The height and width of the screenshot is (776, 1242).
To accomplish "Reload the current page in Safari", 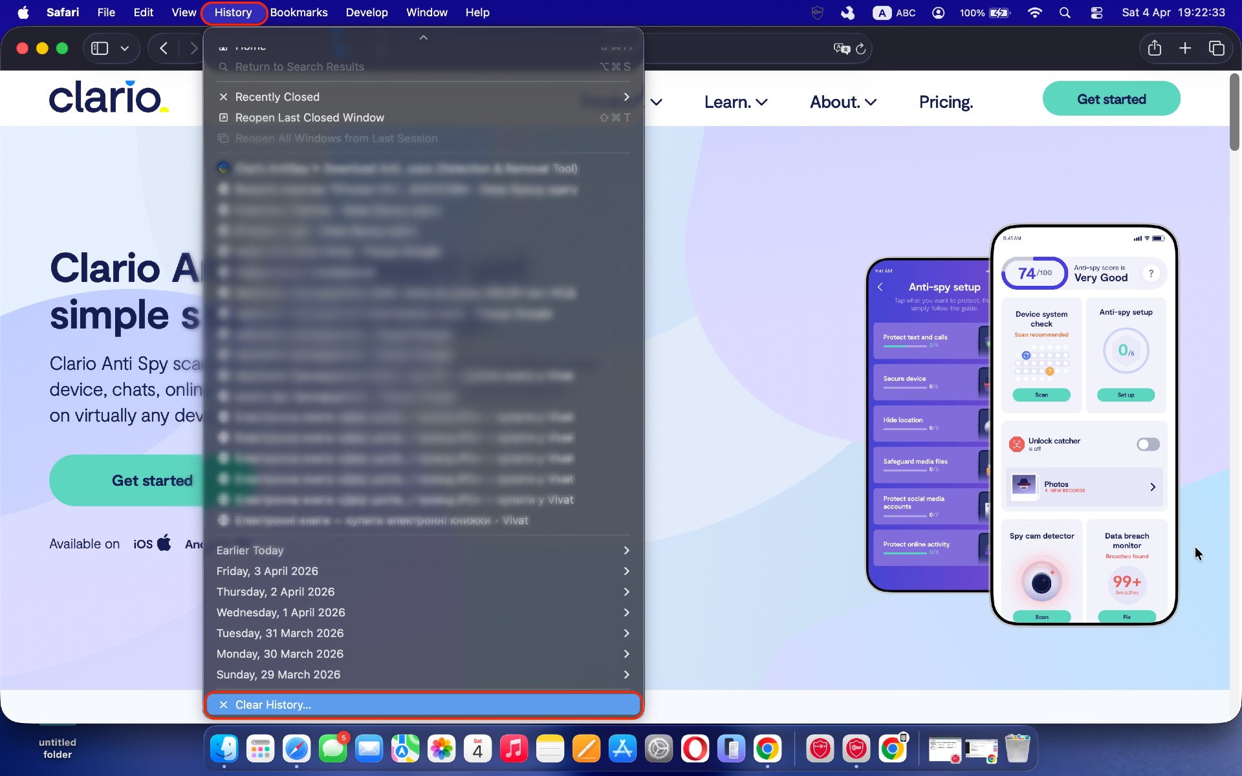I will coord(860,48).
